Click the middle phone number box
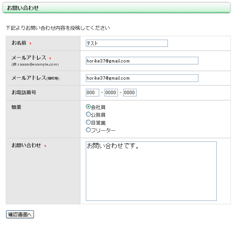The height and width of the screenshot is (226, 232). tap(111, 93)
